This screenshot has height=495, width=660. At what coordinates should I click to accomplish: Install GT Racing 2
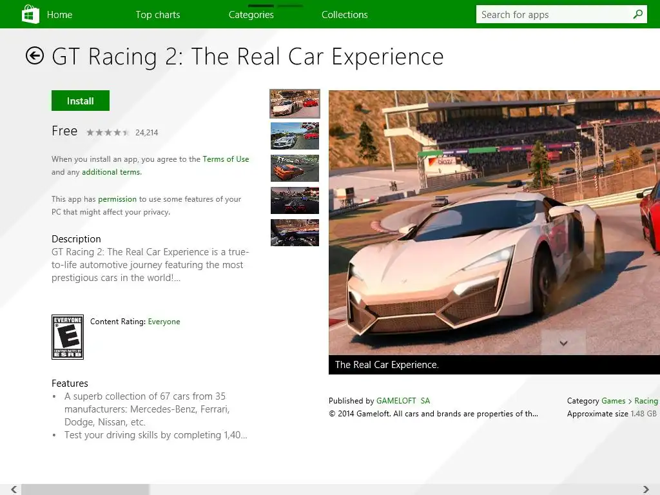pos(81,101)
